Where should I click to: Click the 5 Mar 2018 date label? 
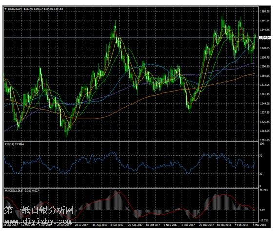[259, 225]
